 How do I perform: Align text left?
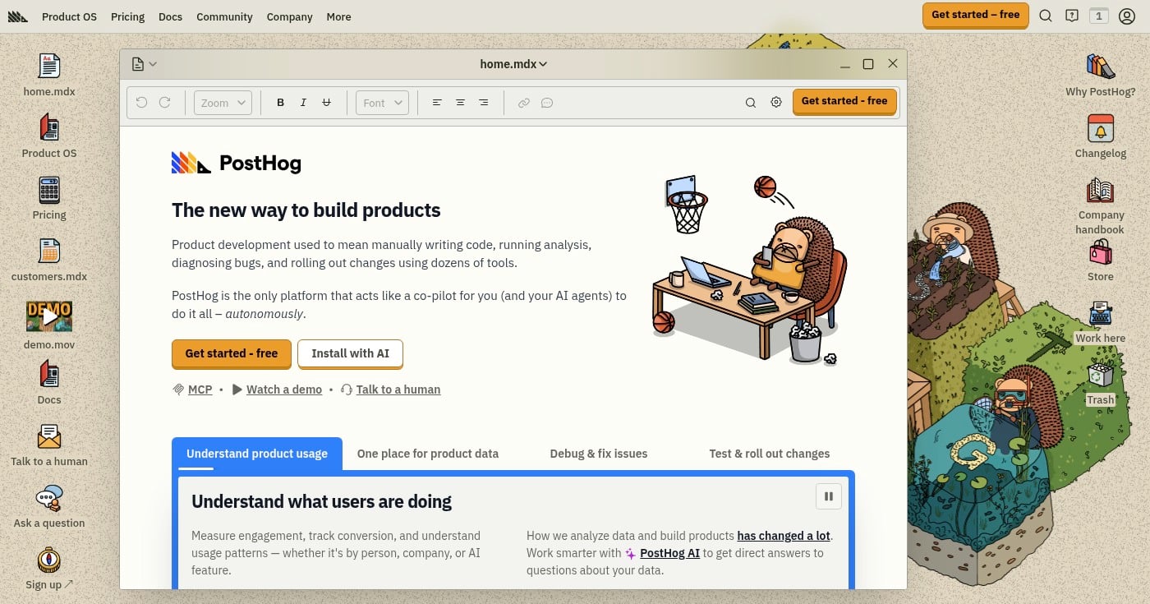[x=437, y=103]
